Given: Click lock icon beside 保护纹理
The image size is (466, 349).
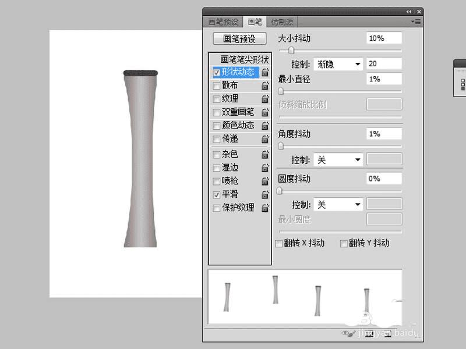Looking at the screenshot, I should click(x=265, y=208).
